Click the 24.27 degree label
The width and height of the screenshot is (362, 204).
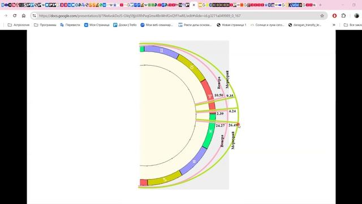tap(220, 126)
